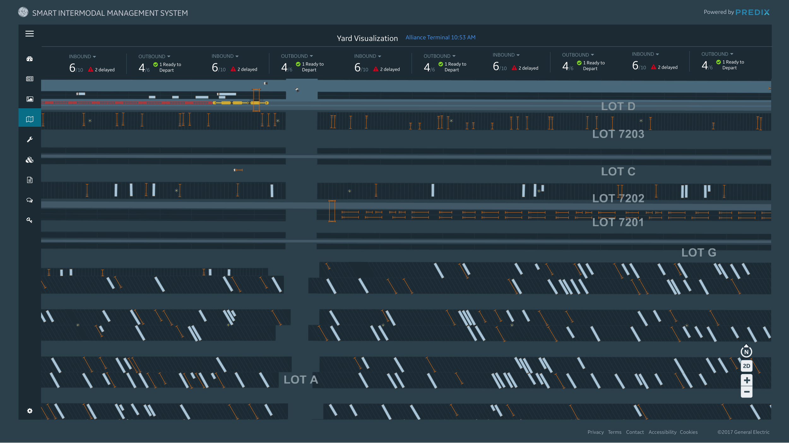Open the hamburger navigation menu
Image resolution: width=789 pixels, height=443 pixels.
tap(30, 34)
